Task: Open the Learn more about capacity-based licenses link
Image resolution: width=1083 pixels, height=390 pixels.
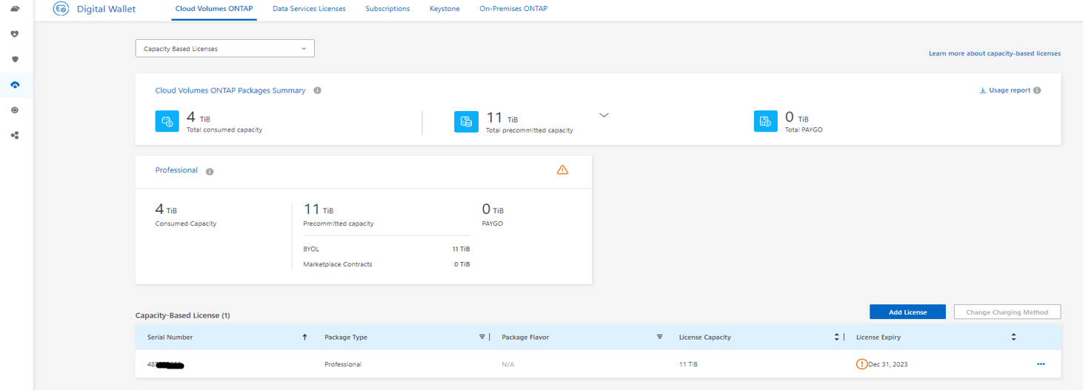Action: tap(994, 53)
